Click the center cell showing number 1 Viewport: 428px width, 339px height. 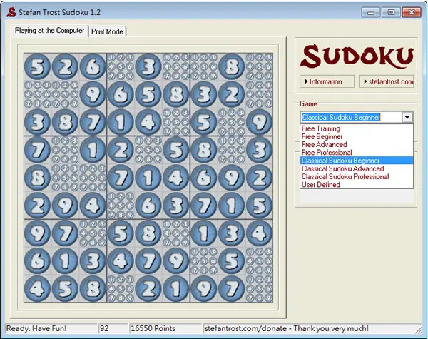click(148, 178)
